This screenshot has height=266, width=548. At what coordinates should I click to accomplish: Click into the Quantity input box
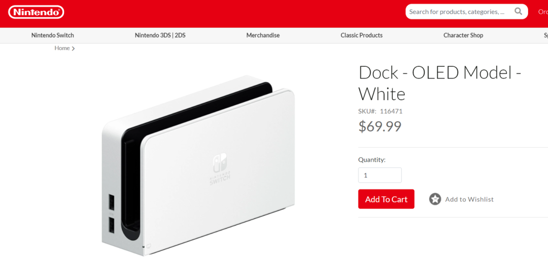pos(380,175)
